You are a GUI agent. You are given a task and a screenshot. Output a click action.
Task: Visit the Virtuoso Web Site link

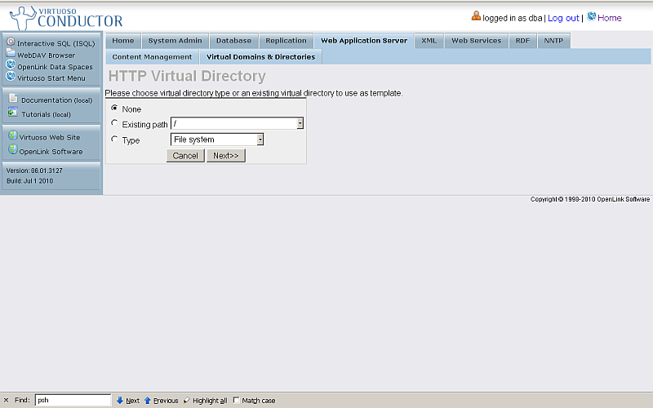[50, 137]
